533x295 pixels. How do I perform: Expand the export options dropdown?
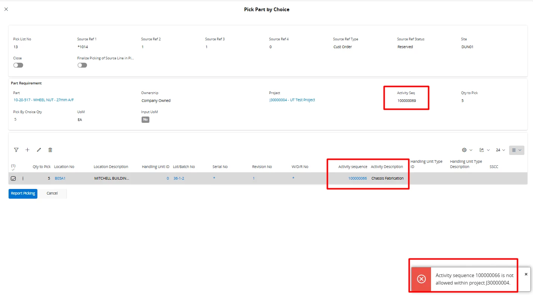[x=484, y=150]
